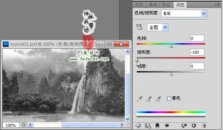Click the window resize grip corner
Image resolution: width=223 pixels, height=130 pixels.
click(128, 125)
